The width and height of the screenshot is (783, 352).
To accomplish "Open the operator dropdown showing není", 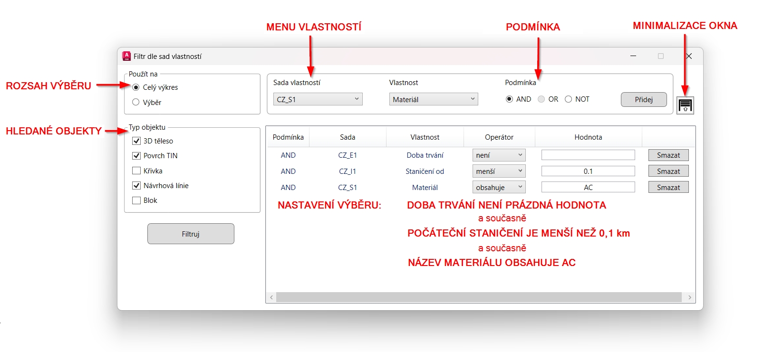I will (x=499, y=155).
